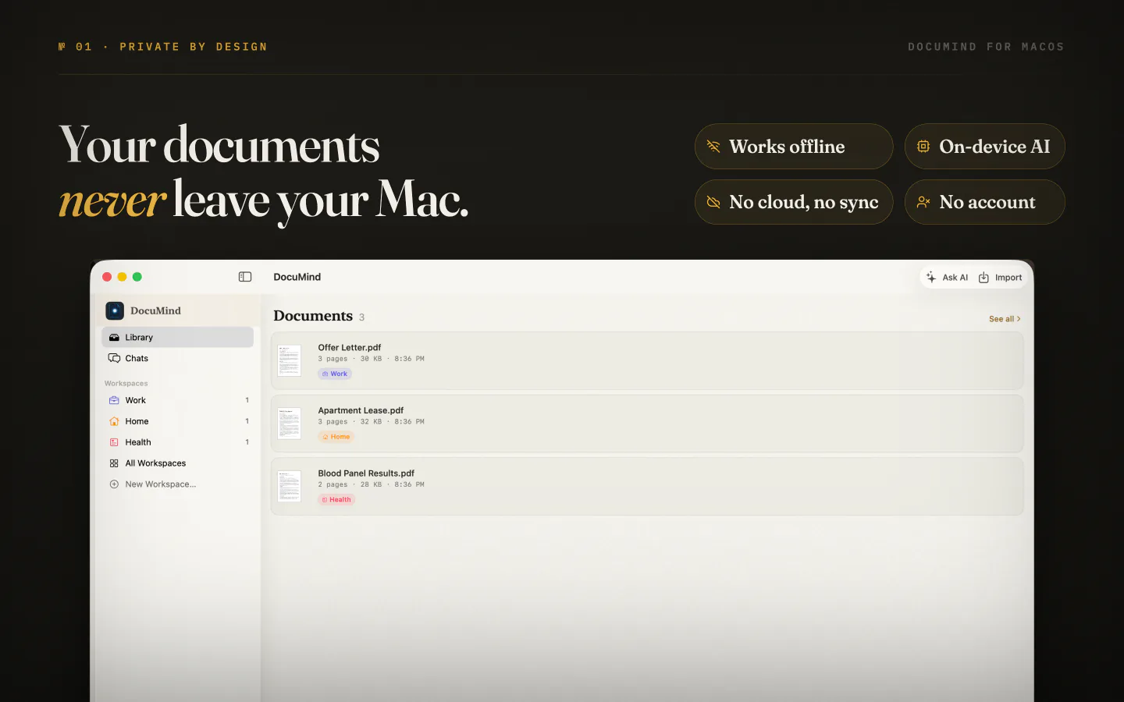Click the Import download icon
The width and height of the screenshot is (1124, 702).
pyautogui.click(x=984, y=278)
